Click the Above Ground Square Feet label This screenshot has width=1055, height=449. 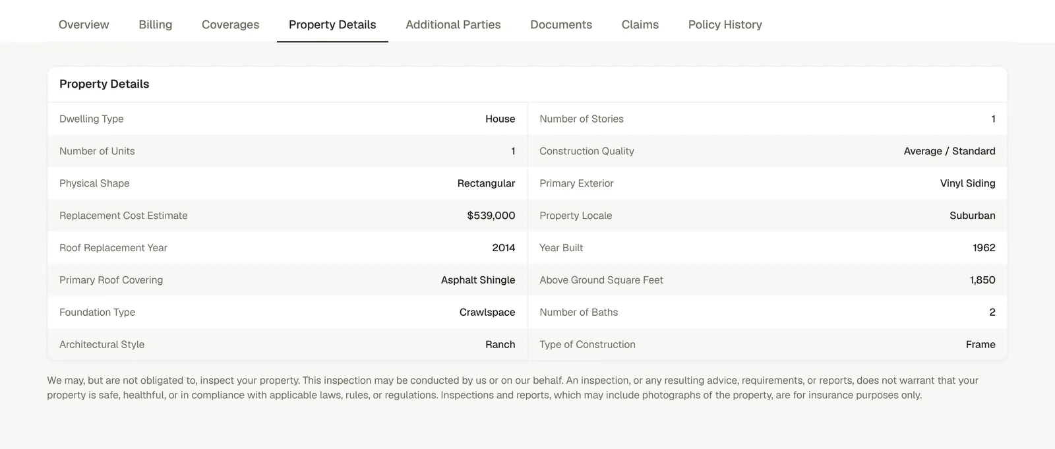601,280
